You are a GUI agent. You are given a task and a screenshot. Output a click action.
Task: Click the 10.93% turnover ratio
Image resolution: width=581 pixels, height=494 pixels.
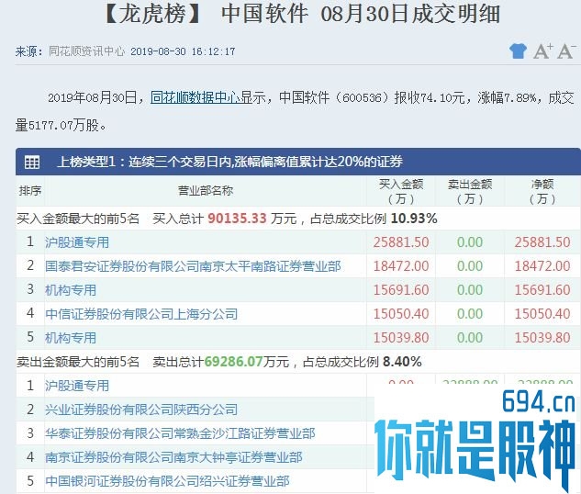[x=414, y=219]
